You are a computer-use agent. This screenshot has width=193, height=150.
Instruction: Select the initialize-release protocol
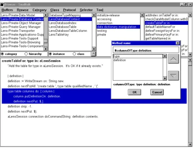118,15
